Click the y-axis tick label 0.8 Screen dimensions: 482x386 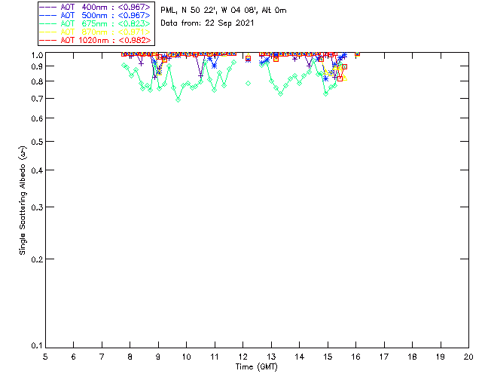point(37,82)
